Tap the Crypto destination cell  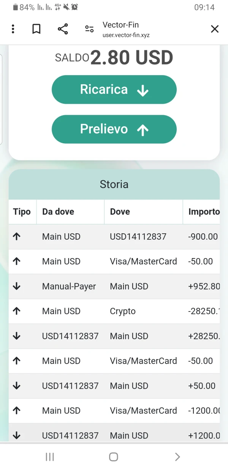pos(123,311)
